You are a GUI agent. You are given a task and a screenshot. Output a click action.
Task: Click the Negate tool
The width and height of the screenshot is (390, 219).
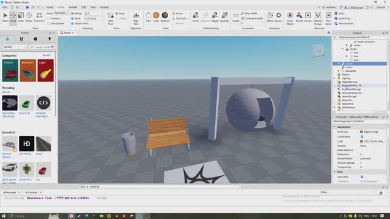pyautogui.click(x=214, y=17)
